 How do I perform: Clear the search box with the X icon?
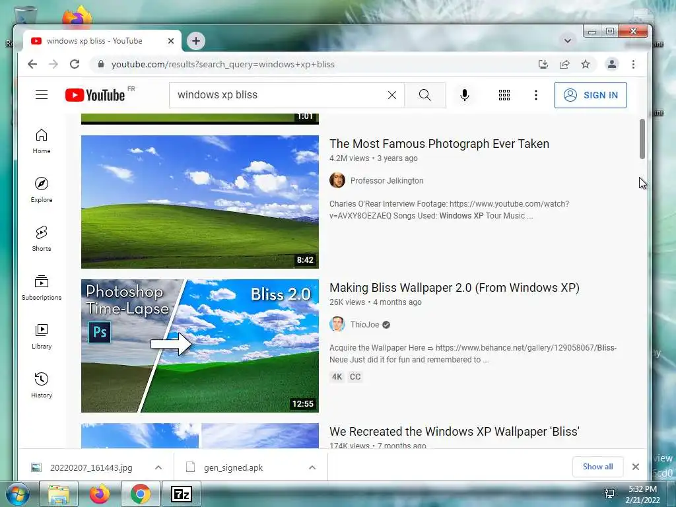392,95
